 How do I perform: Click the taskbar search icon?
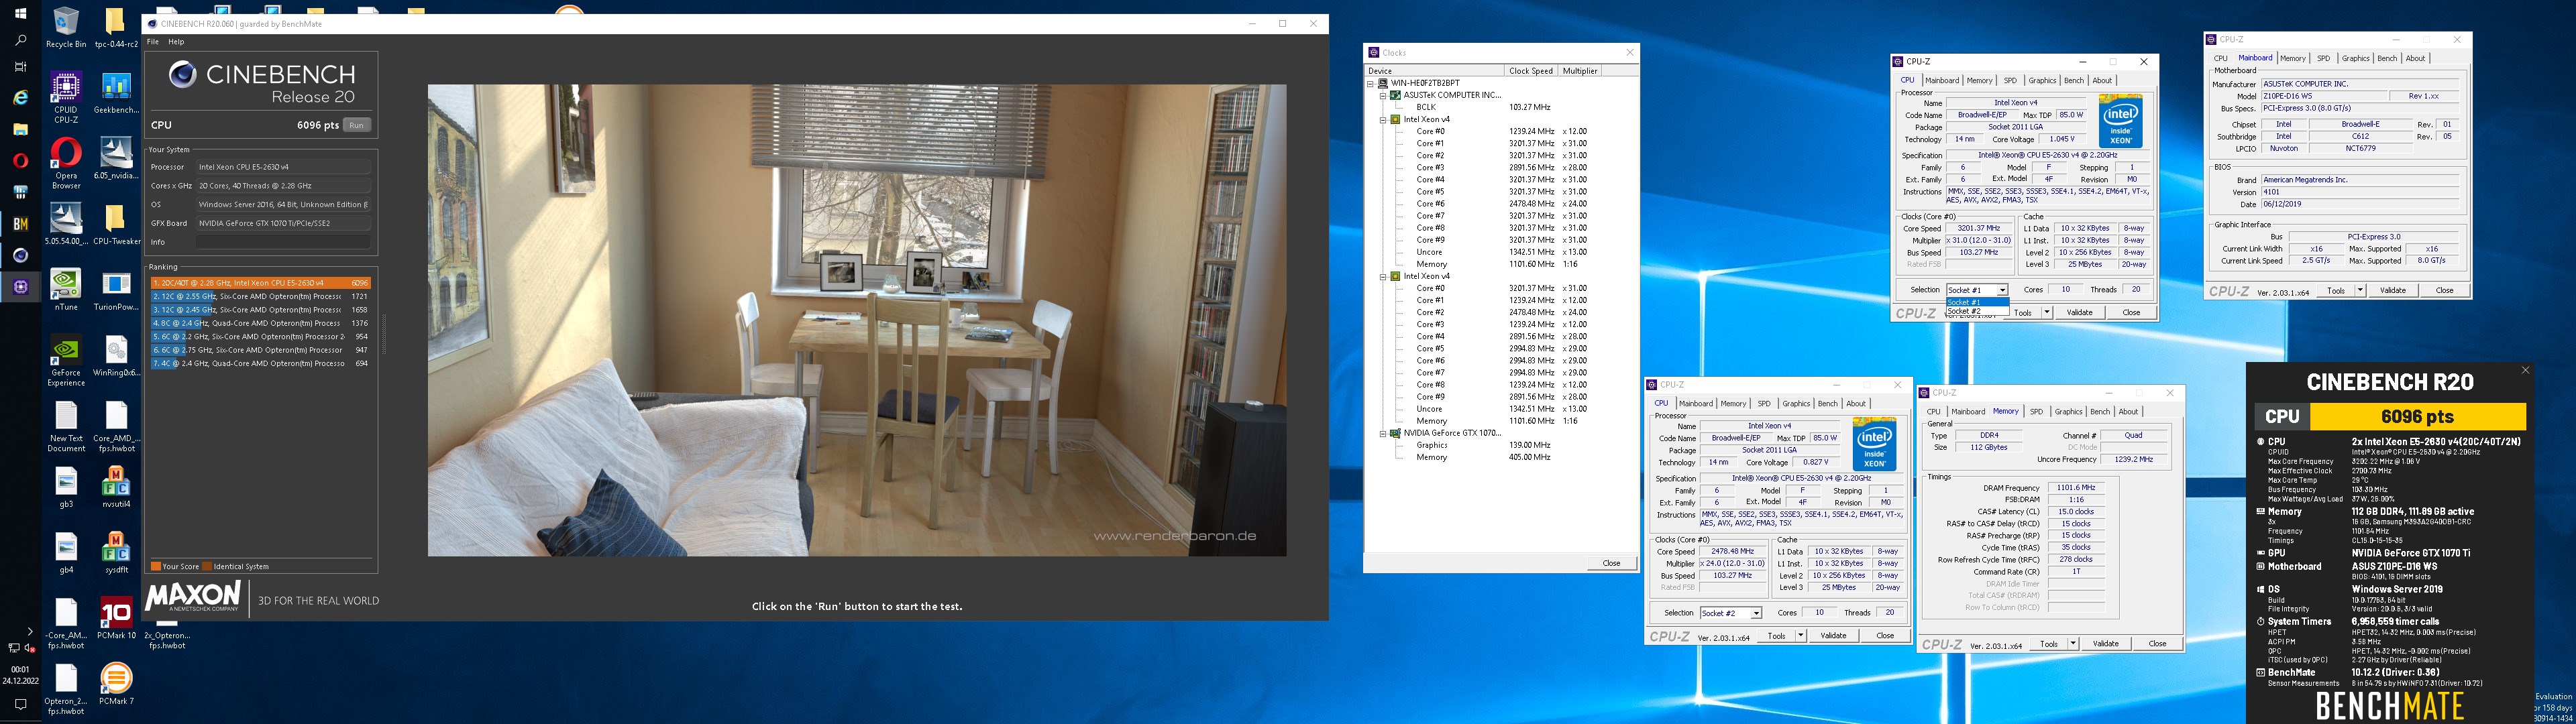20,41
